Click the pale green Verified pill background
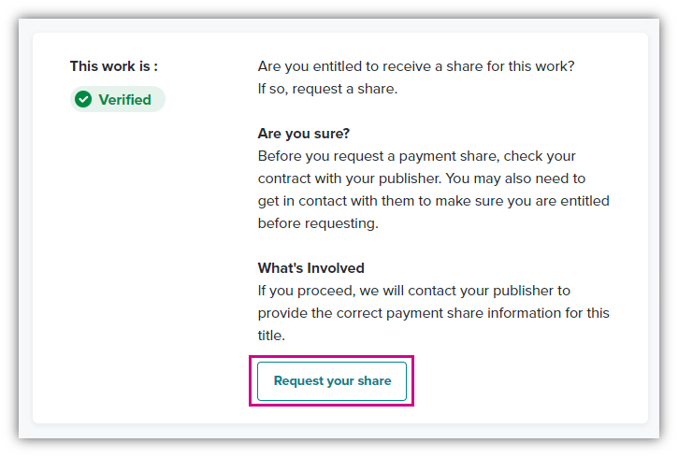The width and height of the screenshot is (678, 457). coord(118,99)
